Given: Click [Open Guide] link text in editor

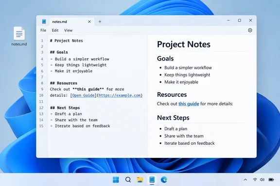Looking at the screenshot, I should coord(84,95).
